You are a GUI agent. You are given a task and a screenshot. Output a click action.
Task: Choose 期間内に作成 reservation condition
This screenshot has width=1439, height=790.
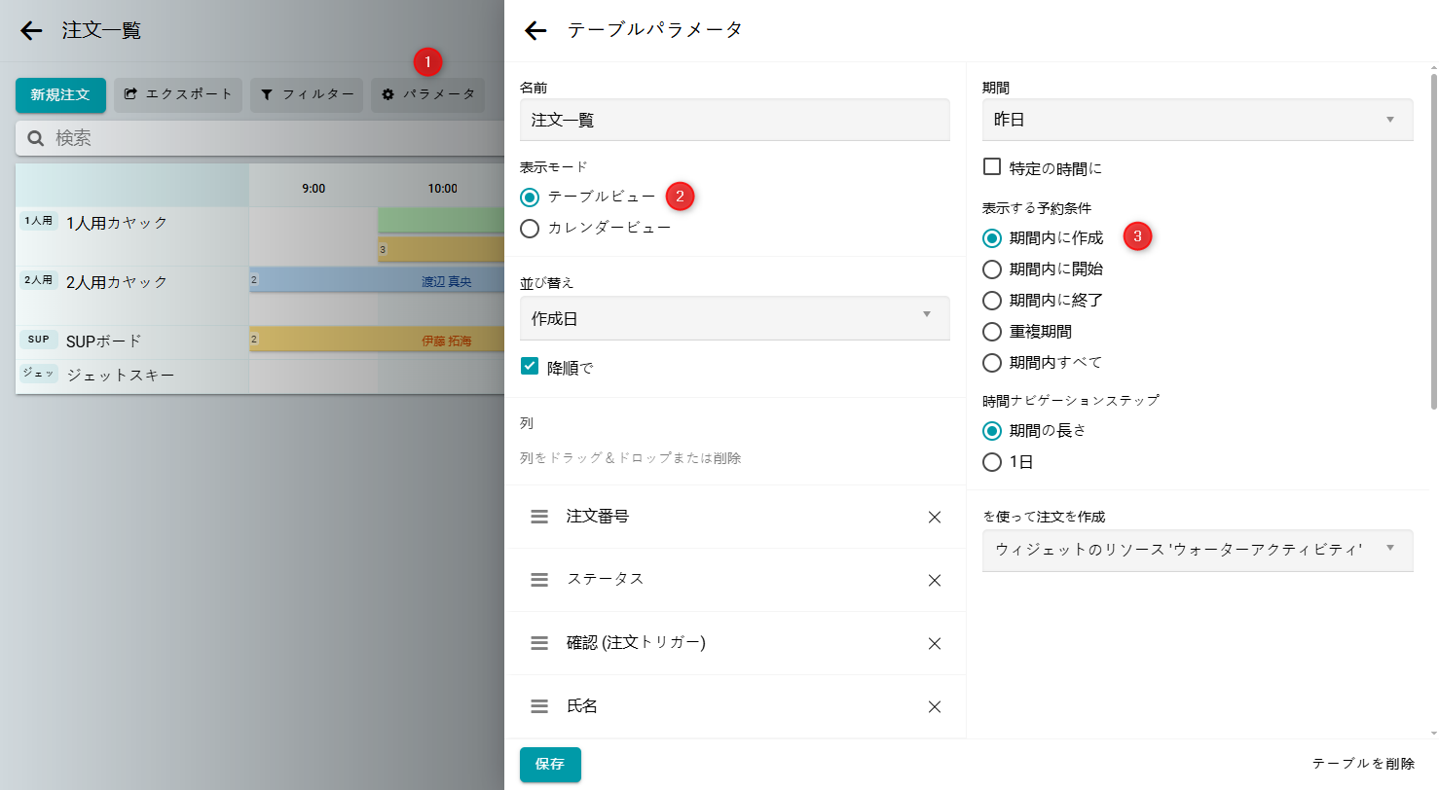pyautogui.click(x=992, y=238)
